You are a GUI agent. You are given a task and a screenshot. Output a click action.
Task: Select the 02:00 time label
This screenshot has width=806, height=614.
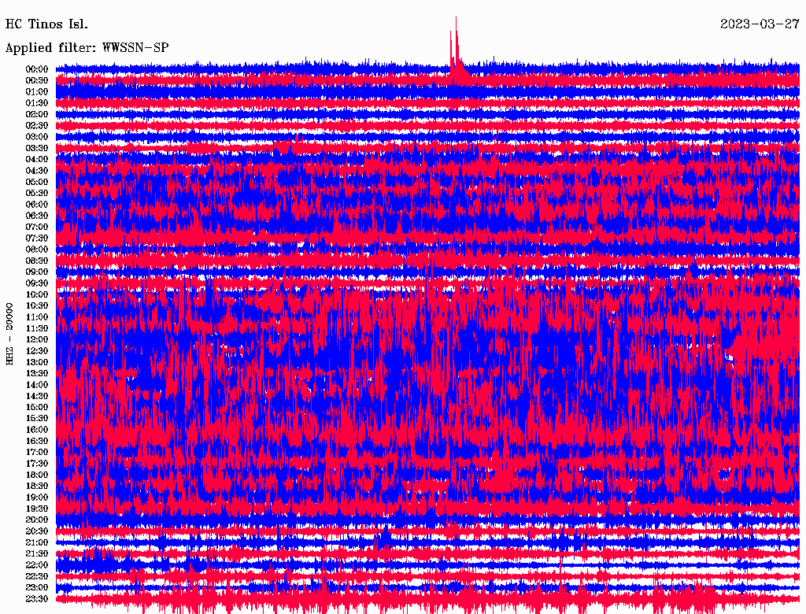pos(37,114)
